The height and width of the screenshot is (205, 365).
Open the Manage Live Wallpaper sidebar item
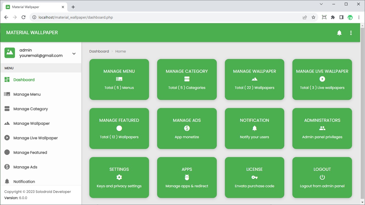41,138
